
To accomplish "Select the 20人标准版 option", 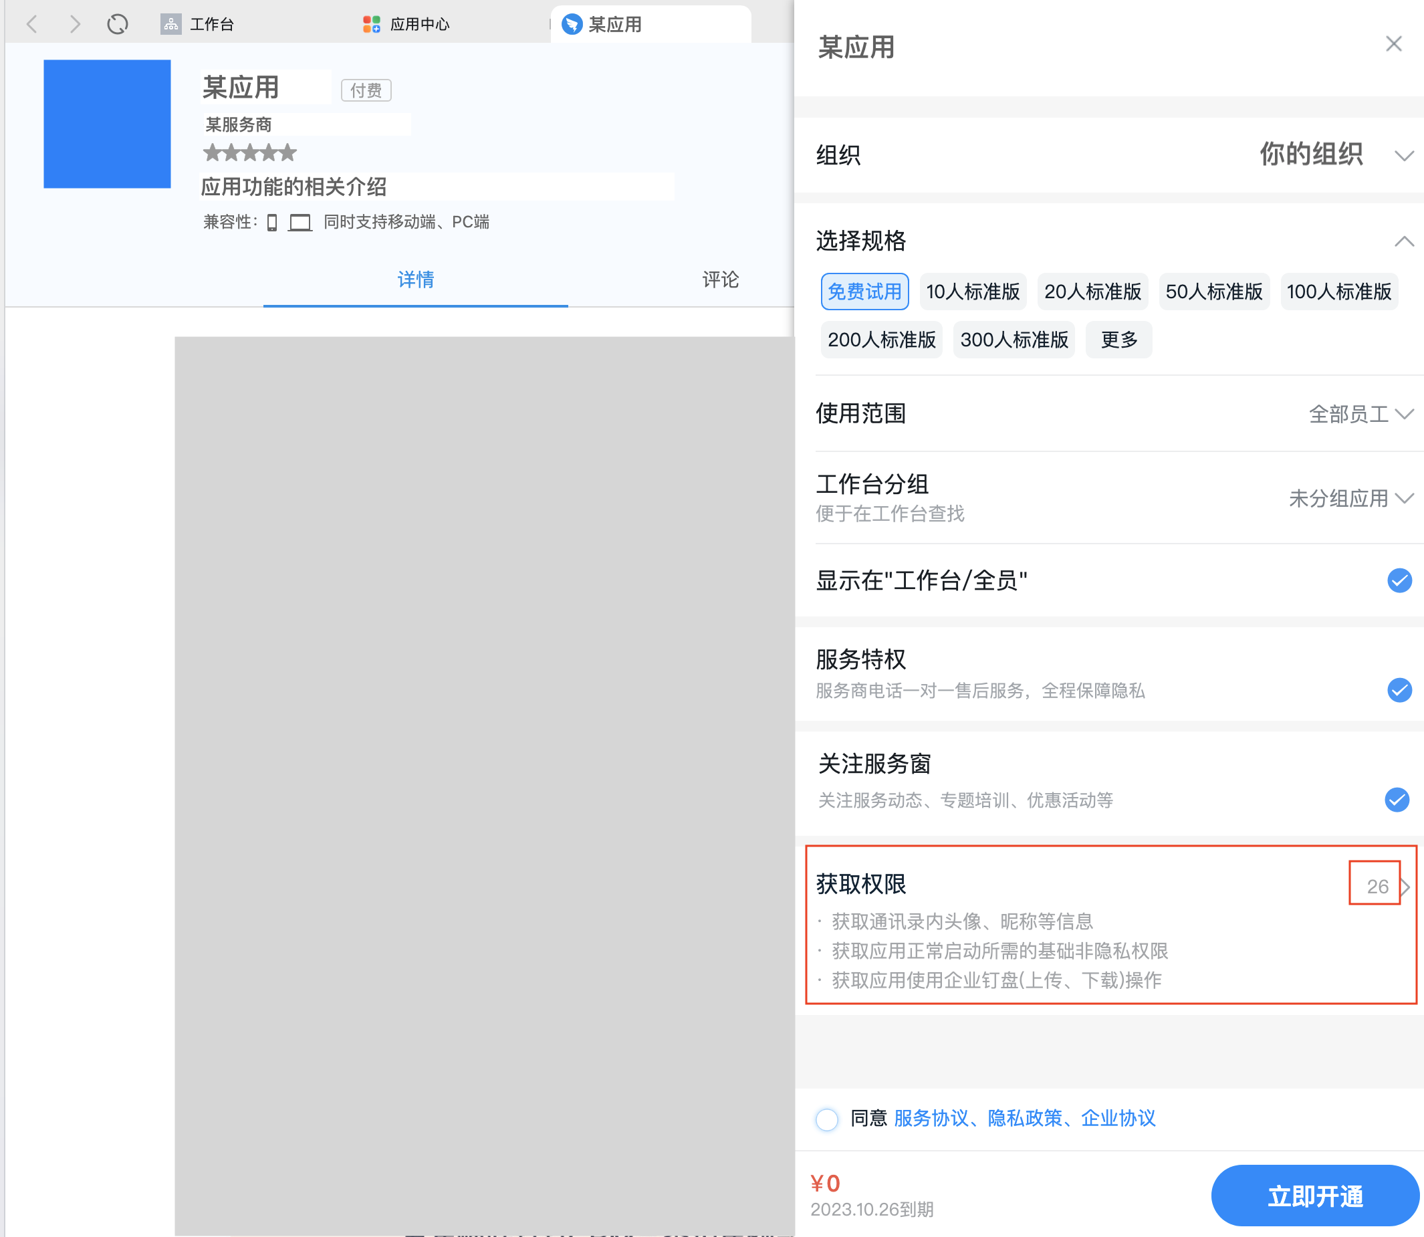I will tap(1092, 292).
